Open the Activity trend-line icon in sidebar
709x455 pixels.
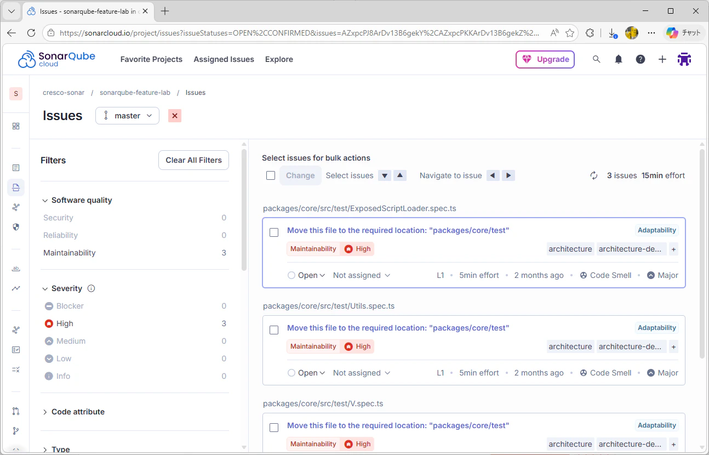(x=16, y=288)
